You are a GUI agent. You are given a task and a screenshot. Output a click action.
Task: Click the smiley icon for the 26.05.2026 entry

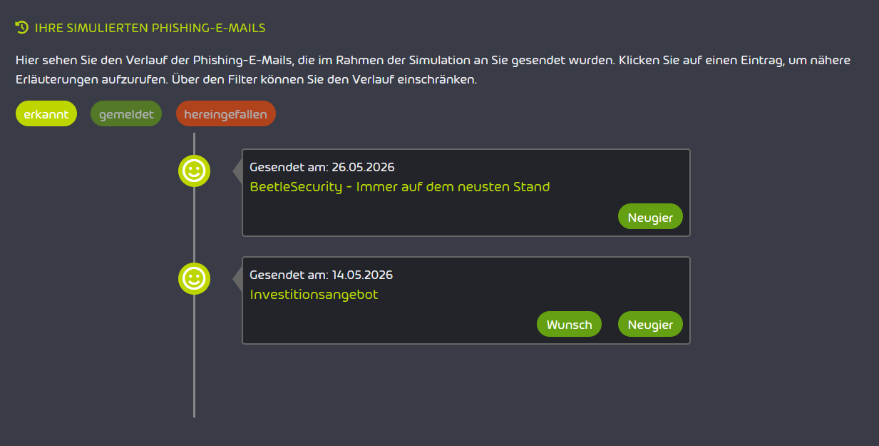click(194, 171)
